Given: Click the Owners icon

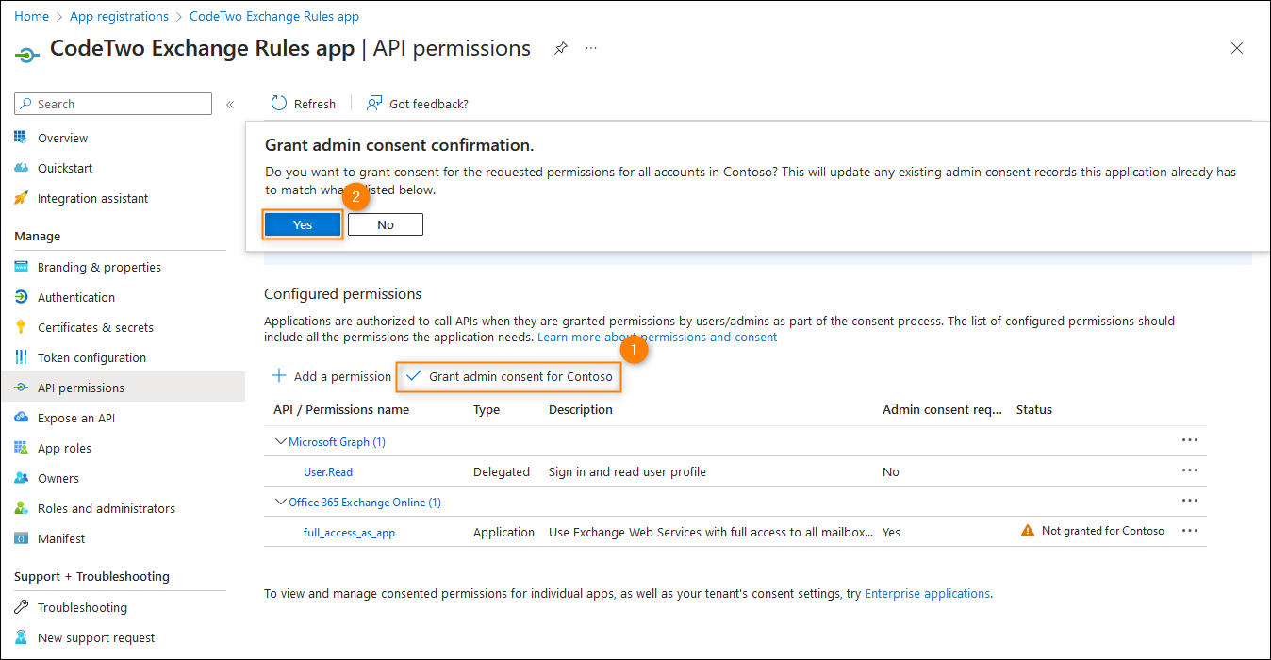Looking at the screenshot, I should coord(21,478).
